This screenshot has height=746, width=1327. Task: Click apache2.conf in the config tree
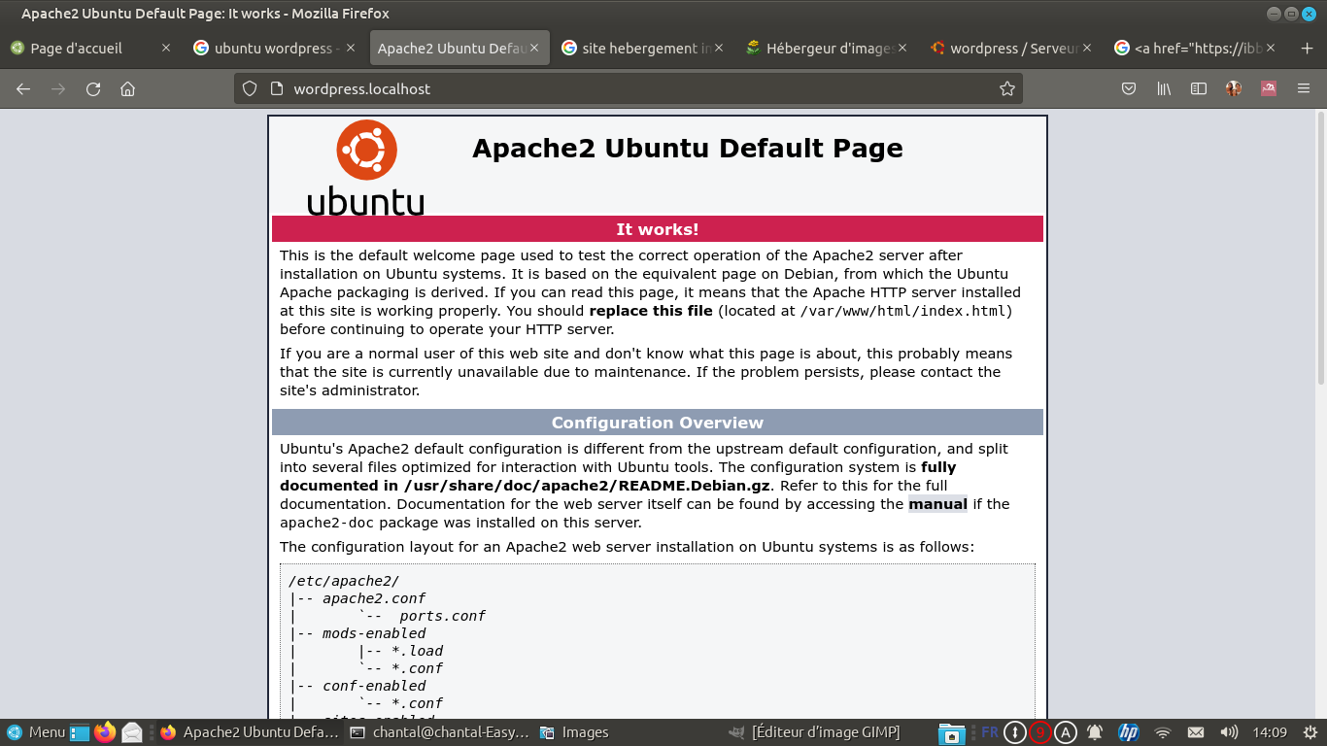tap(374, 598)
